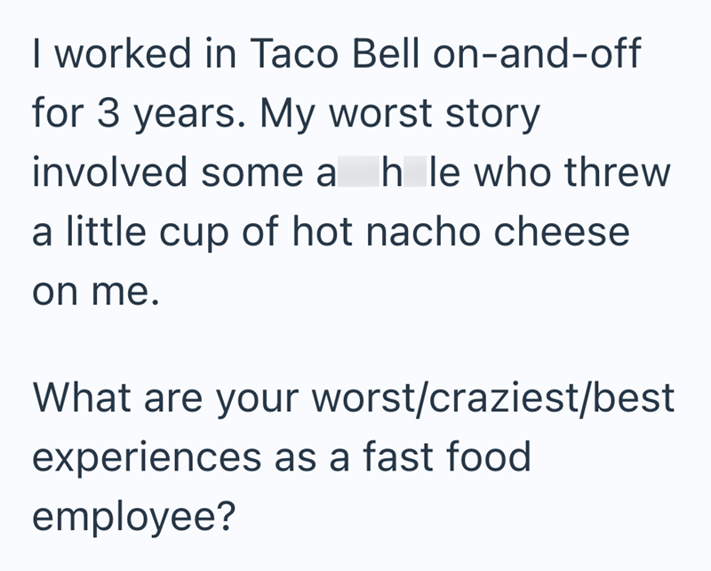The image size is (711, 571).
Task: Click the word "hot"
Action: (318, 233)
